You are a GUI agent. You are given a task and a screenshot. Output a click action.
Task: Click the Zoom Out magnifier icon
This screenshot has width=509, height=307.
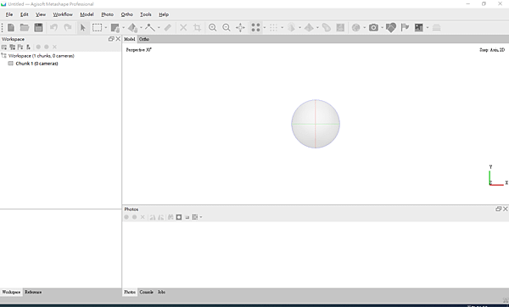tap(227, 28)
